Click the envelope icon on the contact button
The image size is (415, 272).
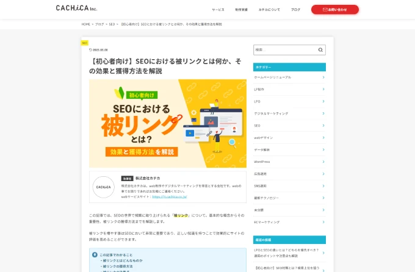coord(325,10)
